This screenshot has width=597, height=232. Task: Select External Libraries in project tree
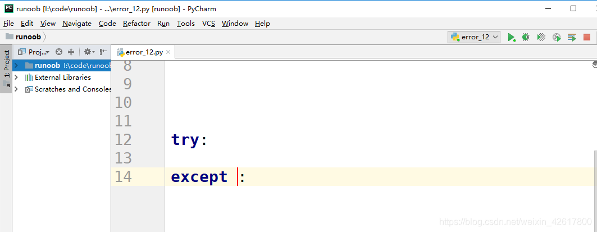[x=63, y=78]
